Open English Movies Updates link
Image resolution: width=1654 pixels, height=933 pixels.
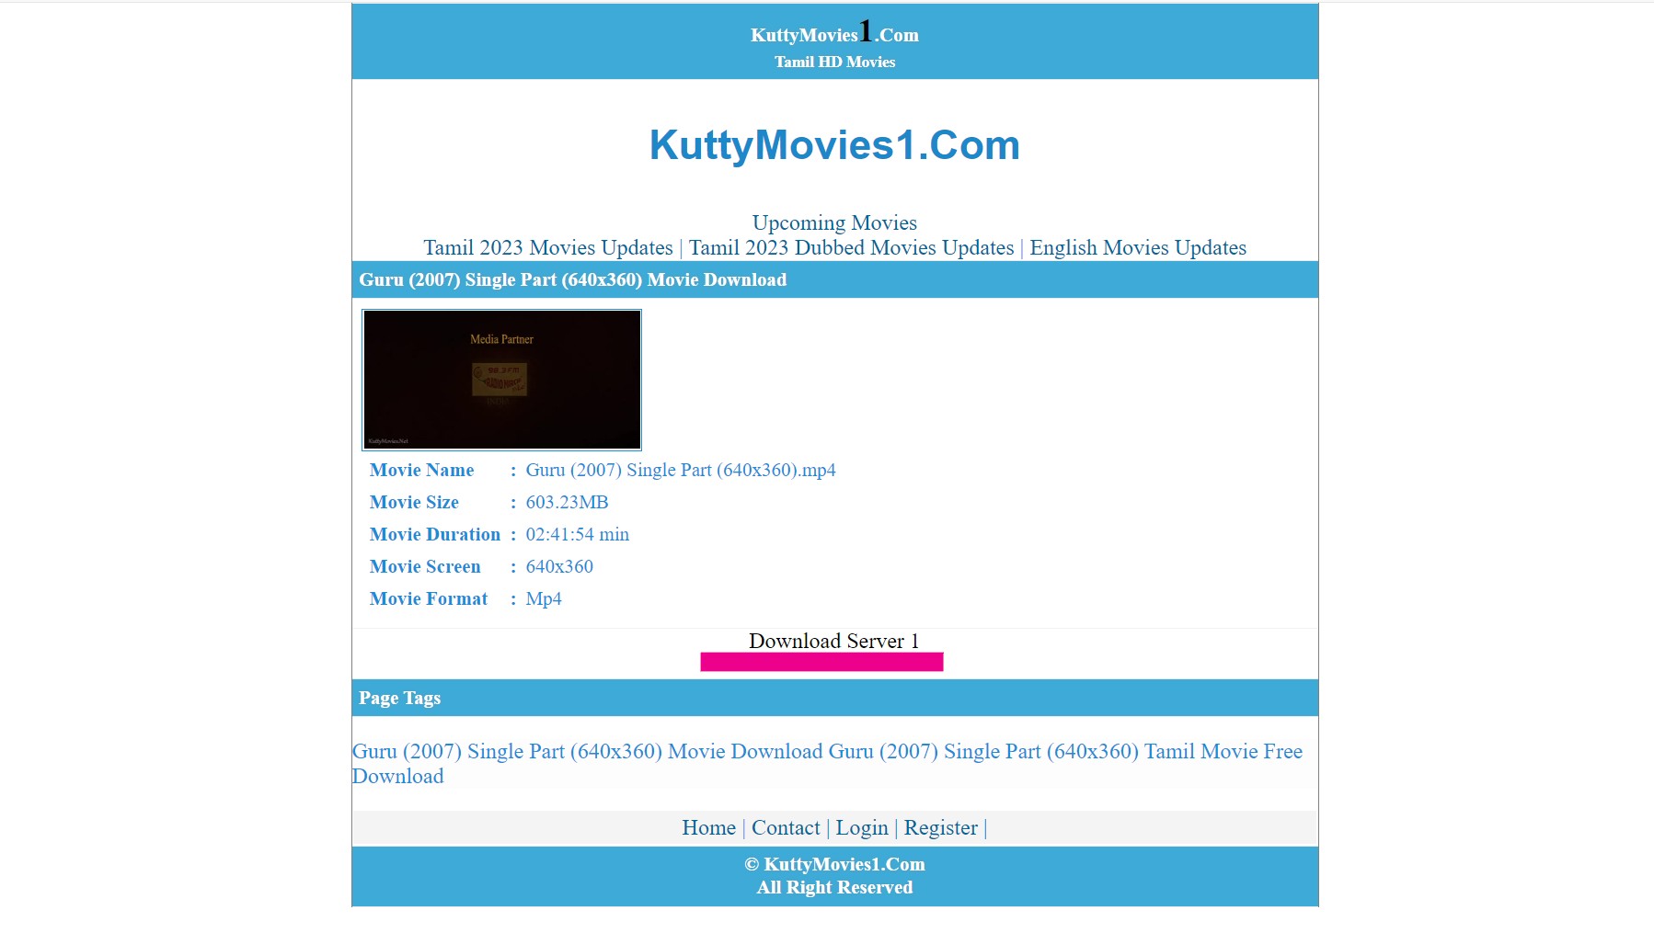[1138, 247]
